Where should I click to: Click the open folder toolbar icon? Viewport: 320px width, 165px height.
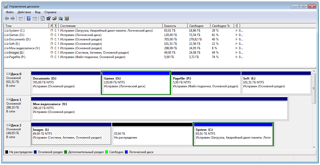(55, 18)
